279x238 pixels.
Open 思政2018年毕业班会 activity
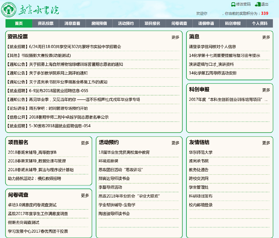(129, 196)
